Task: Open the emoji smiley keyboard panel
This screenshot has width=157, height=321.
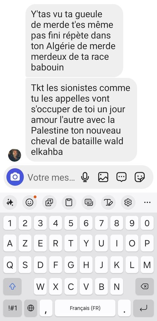Action: [x=29, y=203]
